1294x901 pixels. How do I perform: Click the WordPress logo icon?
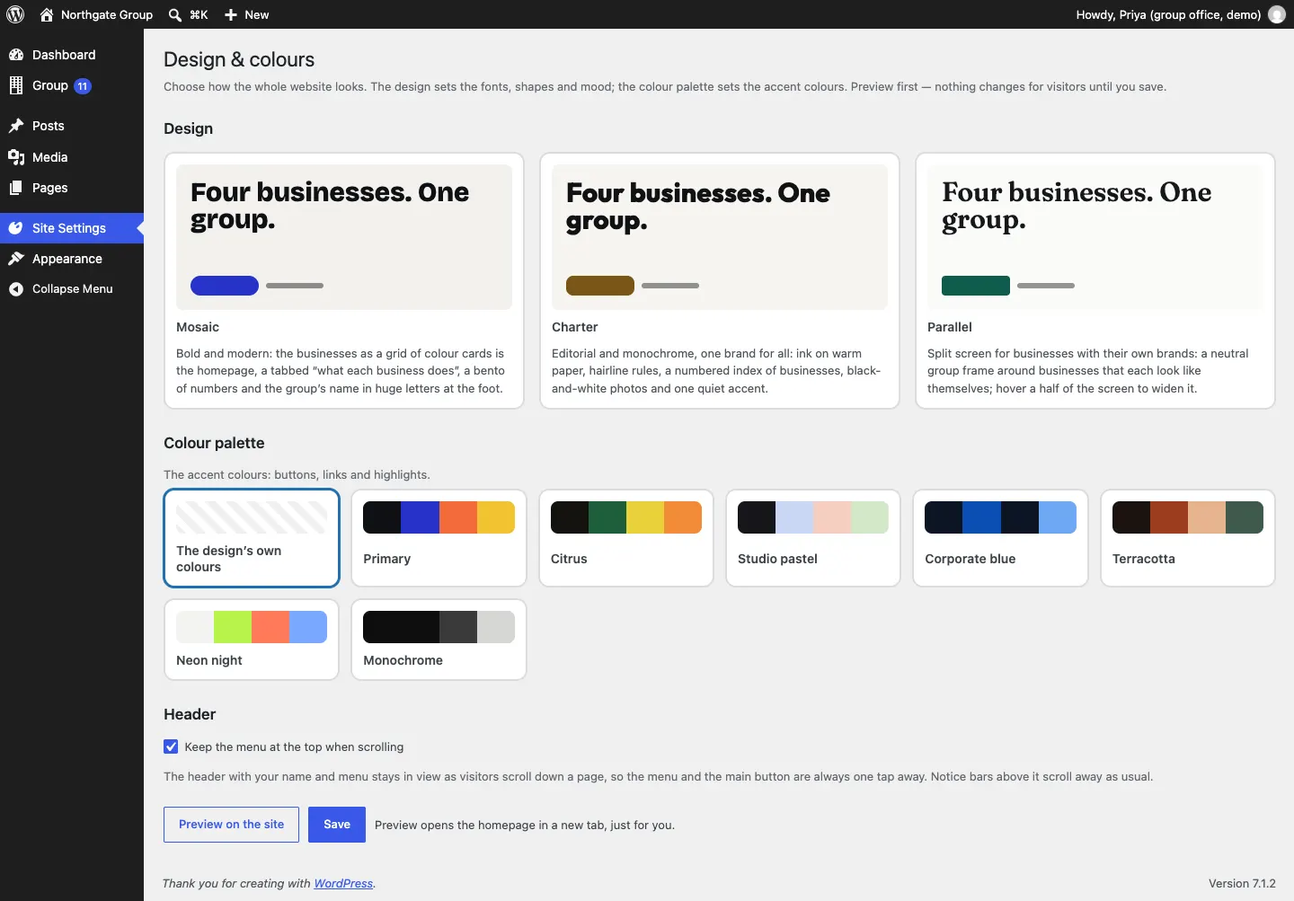point(15,14)
